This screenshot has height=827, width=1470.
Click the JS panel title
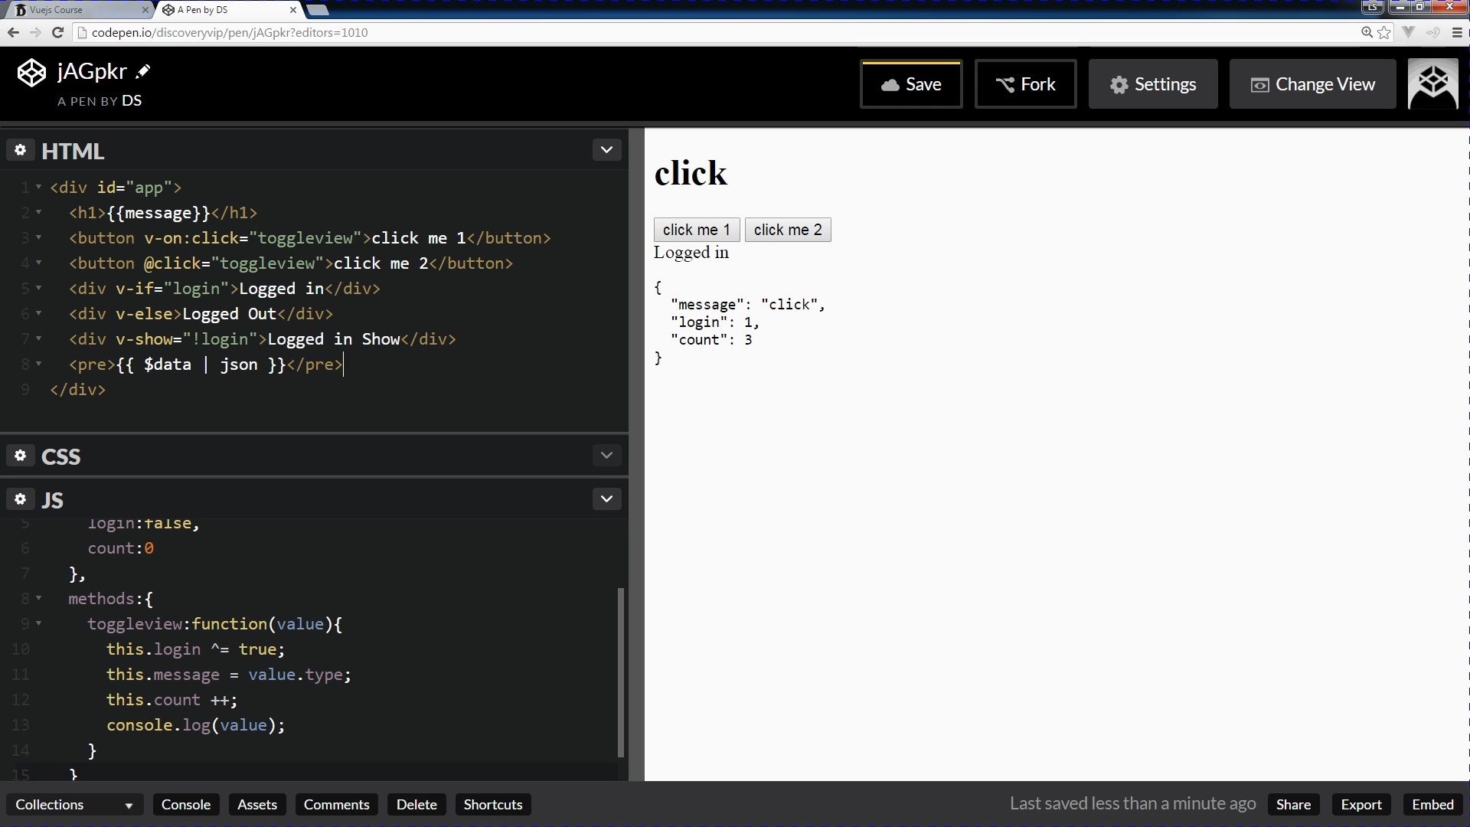52,500
